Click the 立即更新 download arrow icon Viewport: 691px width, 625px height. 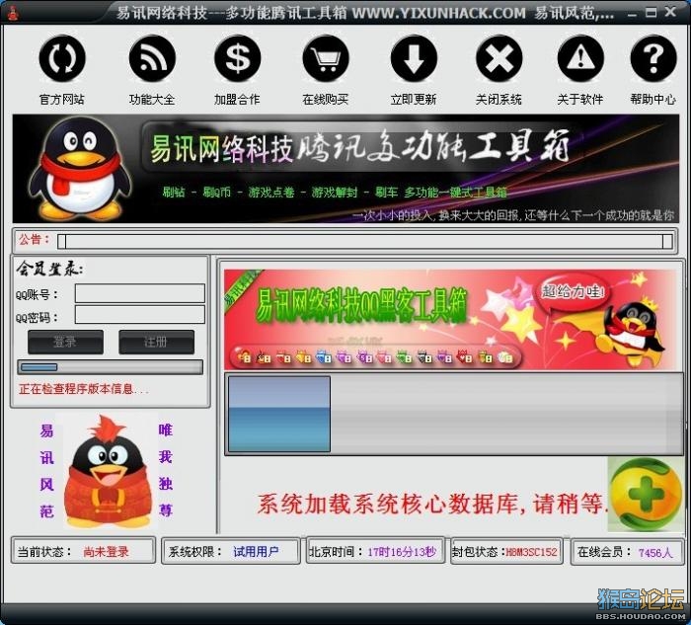414,58
